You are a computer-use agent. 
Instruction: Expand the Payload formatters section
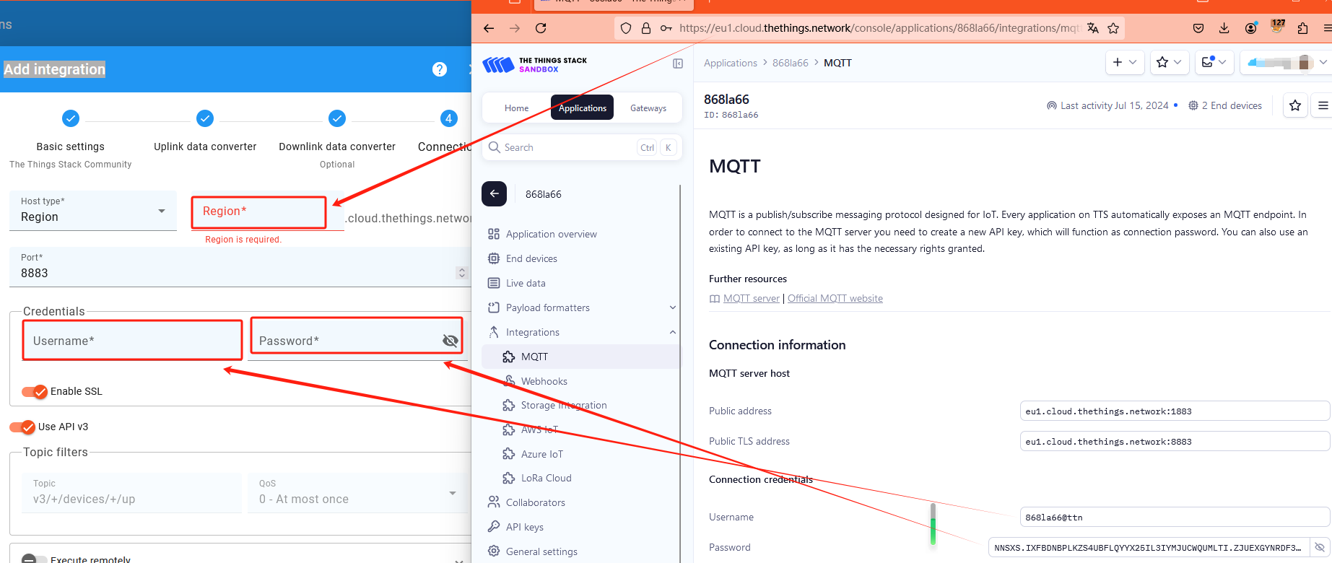(672, 307)
